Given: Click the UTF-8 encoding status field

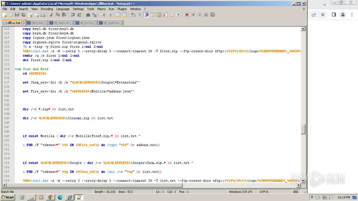Looking at the screenshot, I should (275, 192).
